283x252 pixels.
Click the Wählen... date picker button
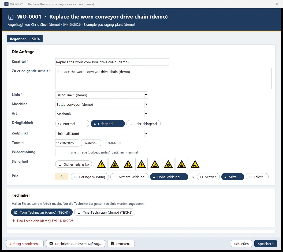[x=91, y=143]
